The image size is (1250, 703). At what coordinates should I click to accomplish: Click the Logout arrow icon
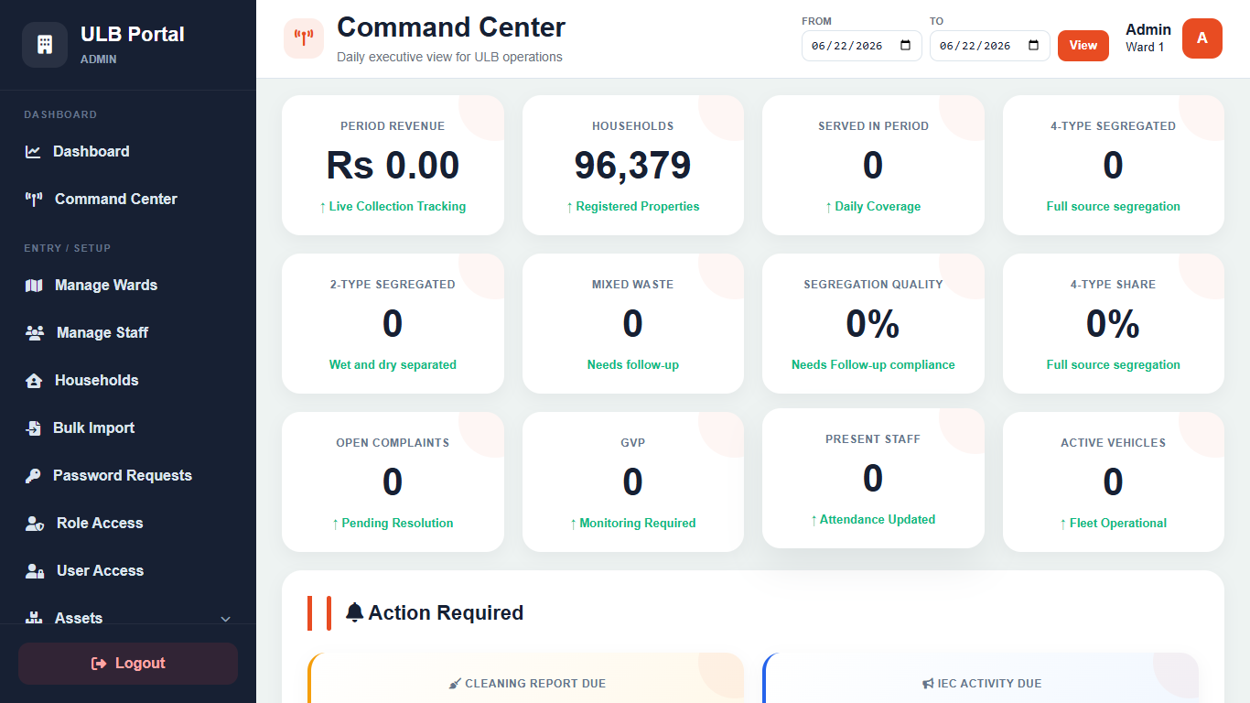pos(99,664)
